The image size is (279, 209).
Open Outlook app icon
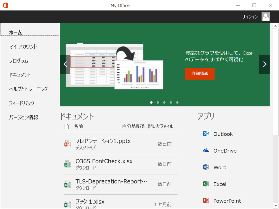(206, 134)
